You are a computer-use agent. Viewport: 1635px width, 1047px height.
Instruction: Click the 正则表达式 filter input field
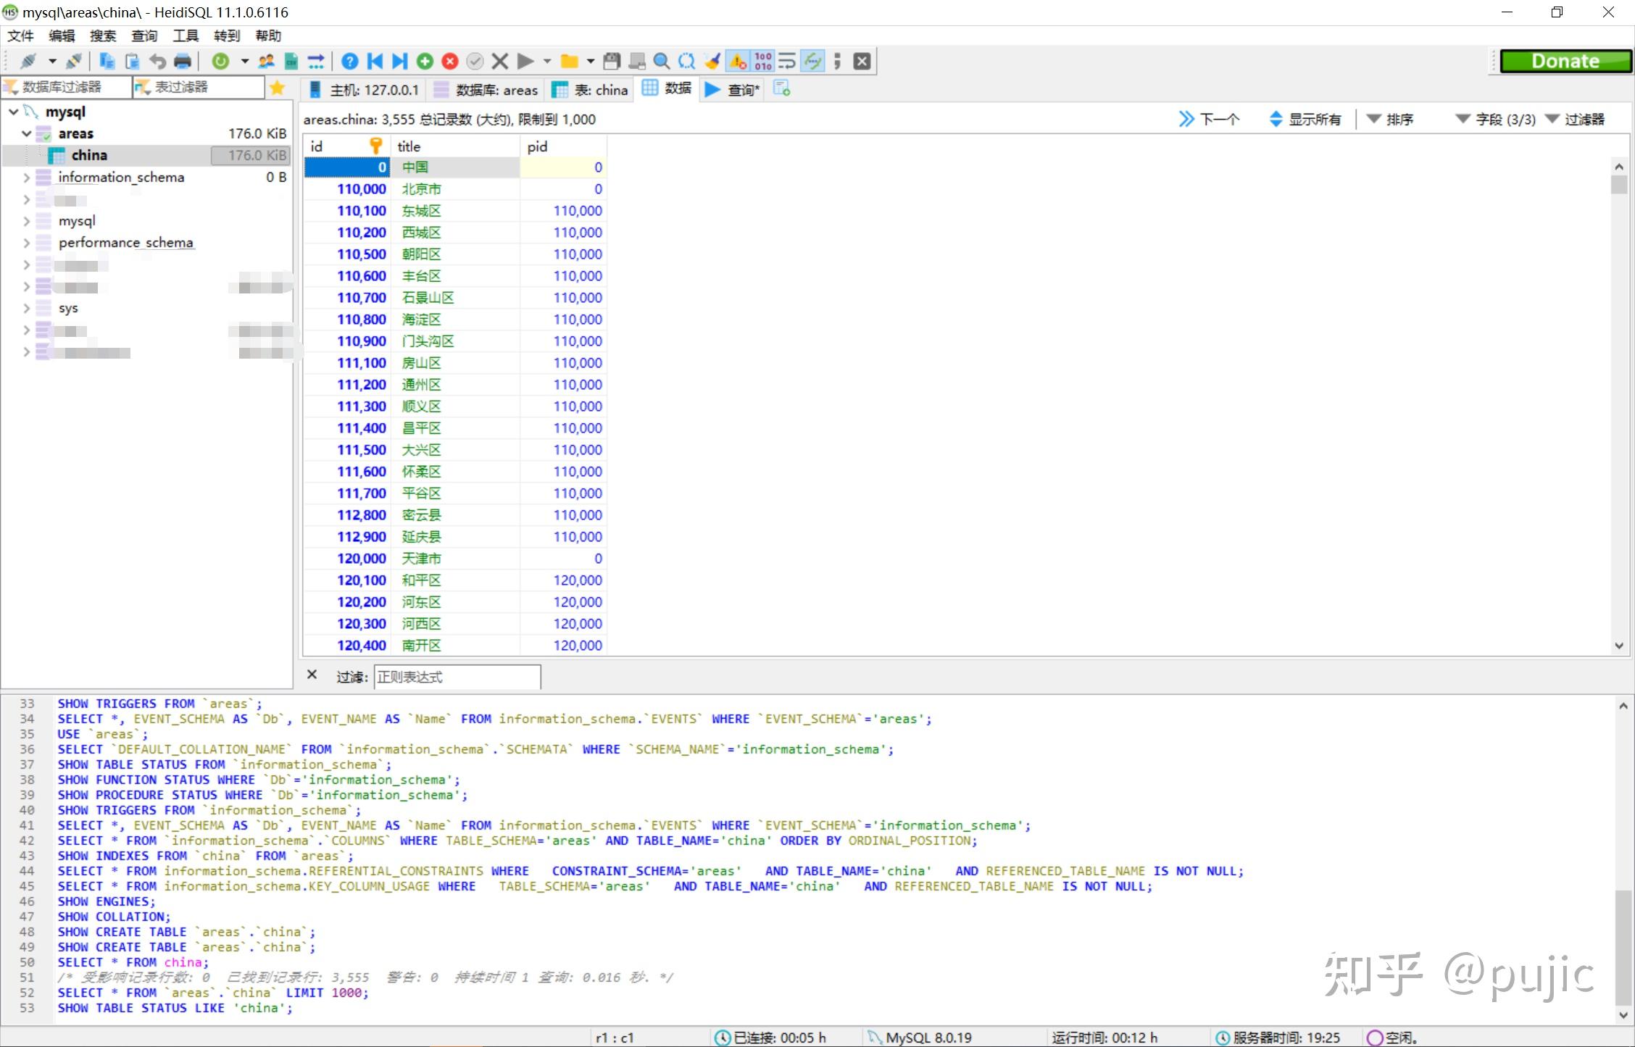(x=457, y=677)
